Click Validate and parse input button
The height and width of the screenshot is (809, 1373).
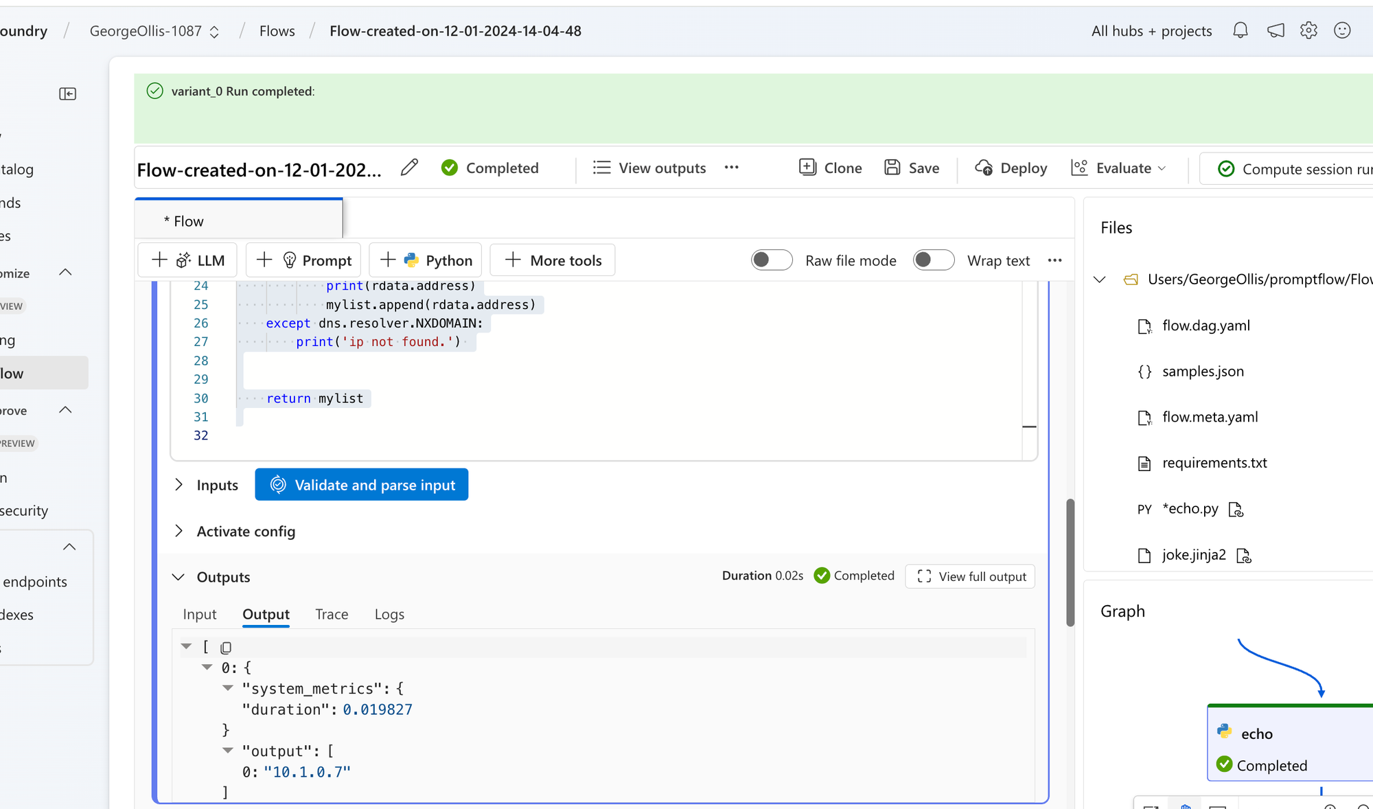tap(361, 485)
